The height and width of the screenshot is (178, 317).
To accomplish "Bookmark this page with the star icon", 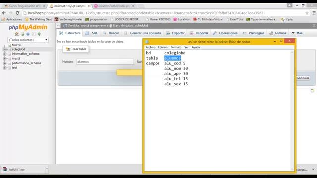I will 307,13.
